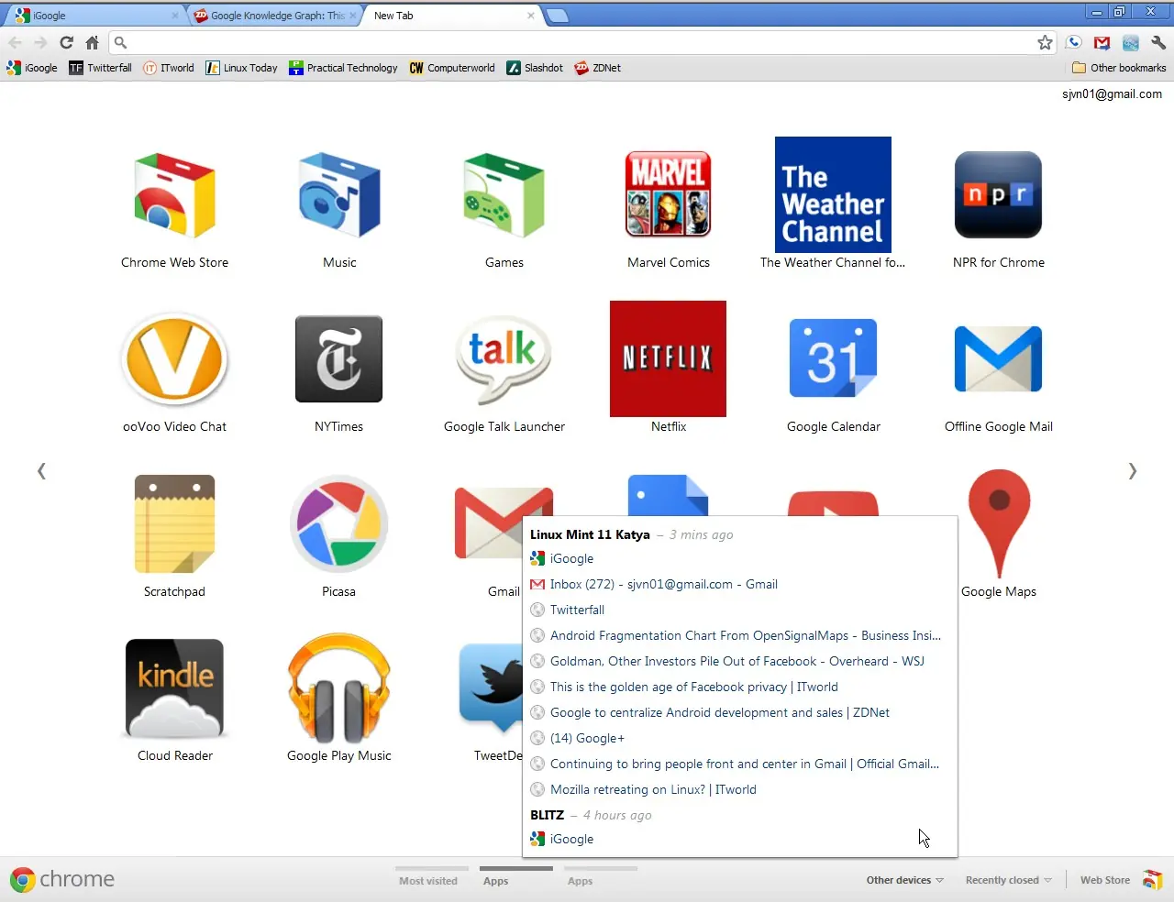
Task: Open a new tab button
Action: point(557,16)
